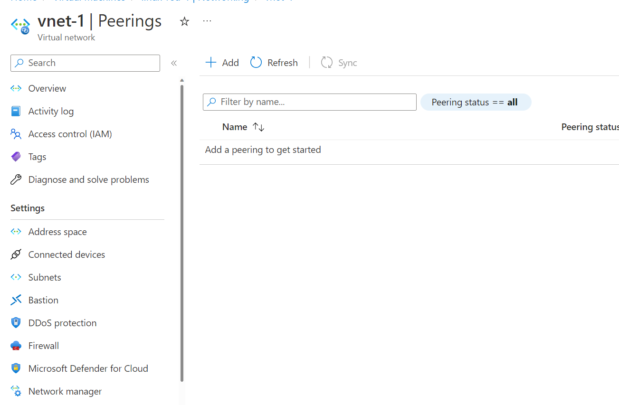Open Activity log from sidebar
619x405 pixels.
(51, 111)
